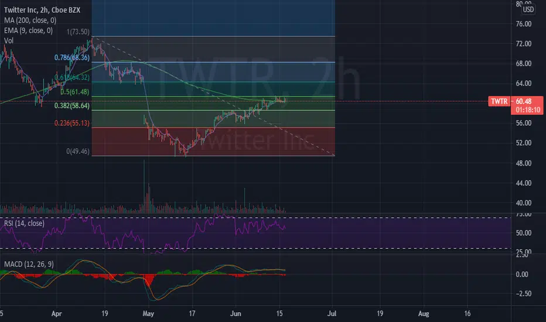The height and width of the screenshot is (322, 546).
Task: Click the 0.00 MACD axis value
Action: [521, 275]
